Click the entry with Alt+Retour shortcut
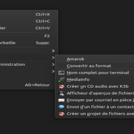 (28, 85)
